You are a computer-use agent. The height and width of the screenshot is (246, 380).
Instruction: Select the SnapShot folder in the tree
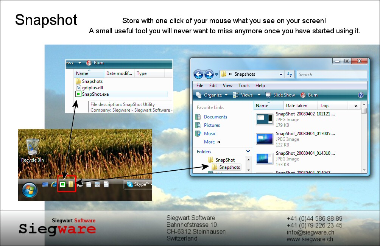click(221, 160)
